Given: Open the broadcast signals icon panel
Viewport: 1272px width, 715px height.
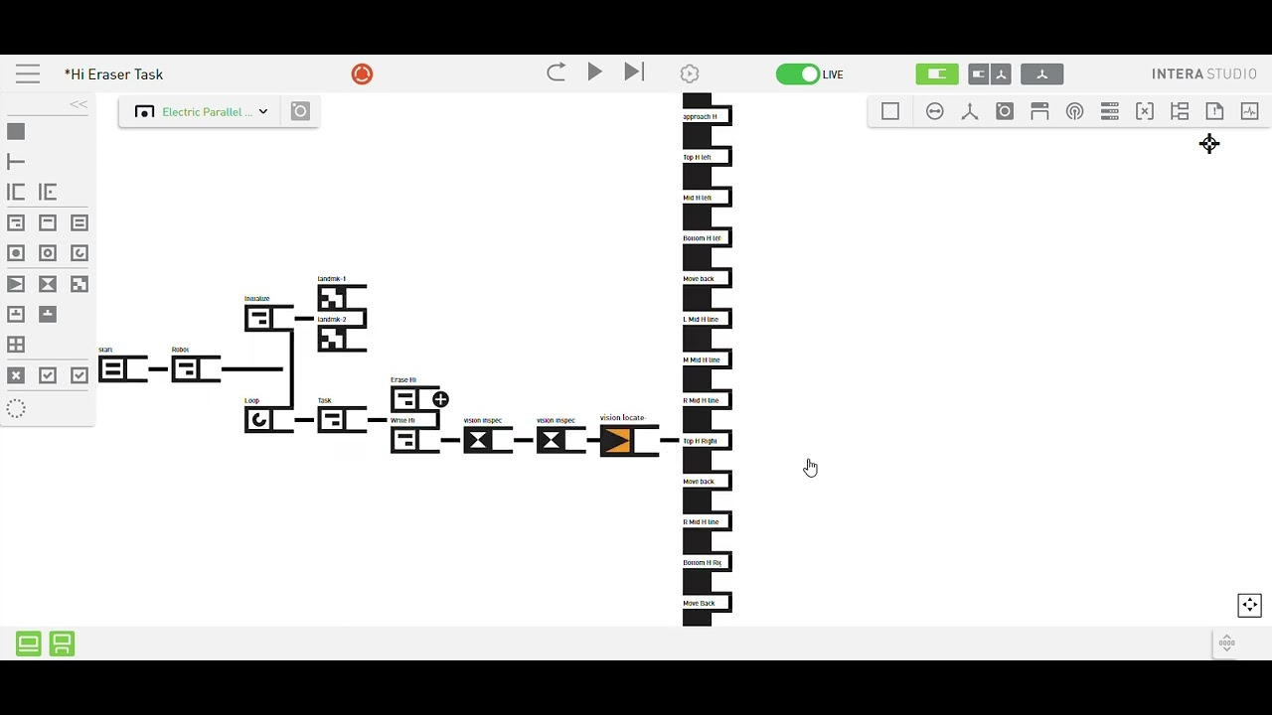Looking at the screenshot, I should click(x=1074, y=111).
